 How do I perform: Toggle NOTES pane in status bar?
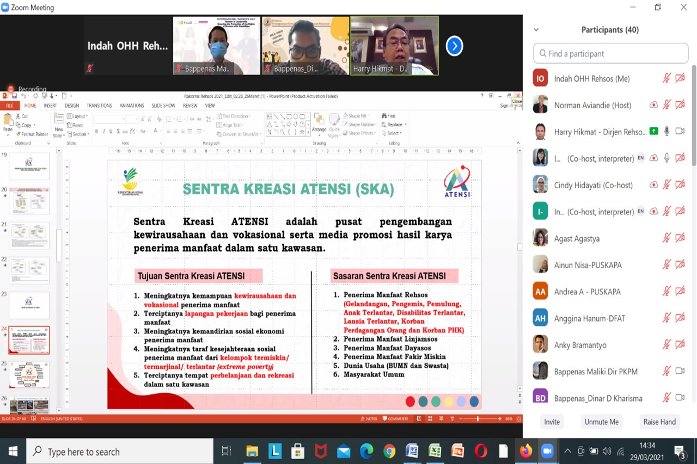pos(369,419)
